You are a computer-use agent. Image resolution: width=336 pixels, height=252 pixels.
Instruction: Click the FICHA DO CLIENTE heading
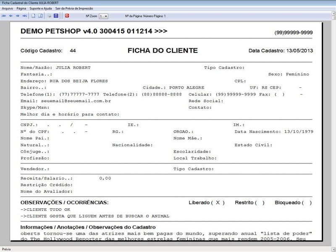[163, 50]
